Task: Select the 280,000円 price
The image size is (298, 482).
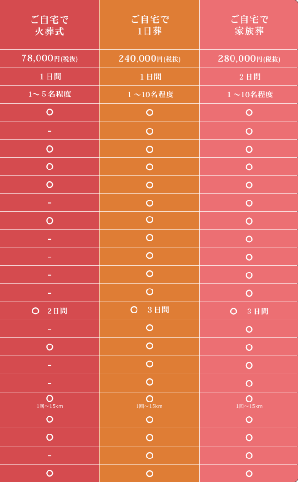Action: tap(249, 59)
